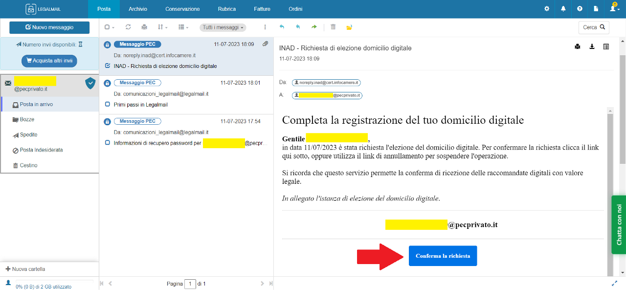The width and height of the screenshot is (626, 290).
Task: Click the page number input field
Action: click(x=190, y=284)
